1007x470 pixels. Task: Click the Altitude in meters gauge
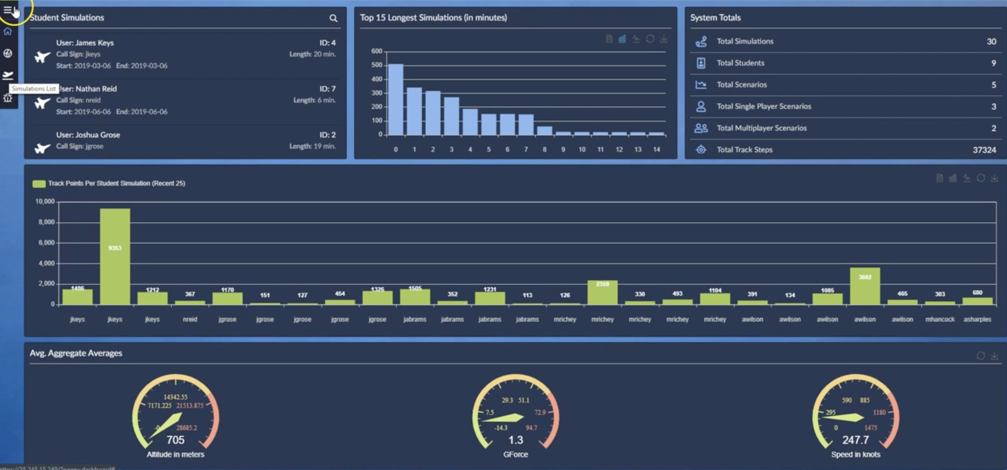pyautogui.click(x=175, y=416)
